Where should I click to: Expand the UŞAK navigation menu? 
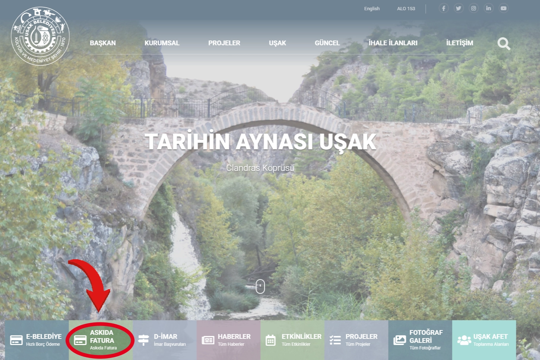(277, 43)
